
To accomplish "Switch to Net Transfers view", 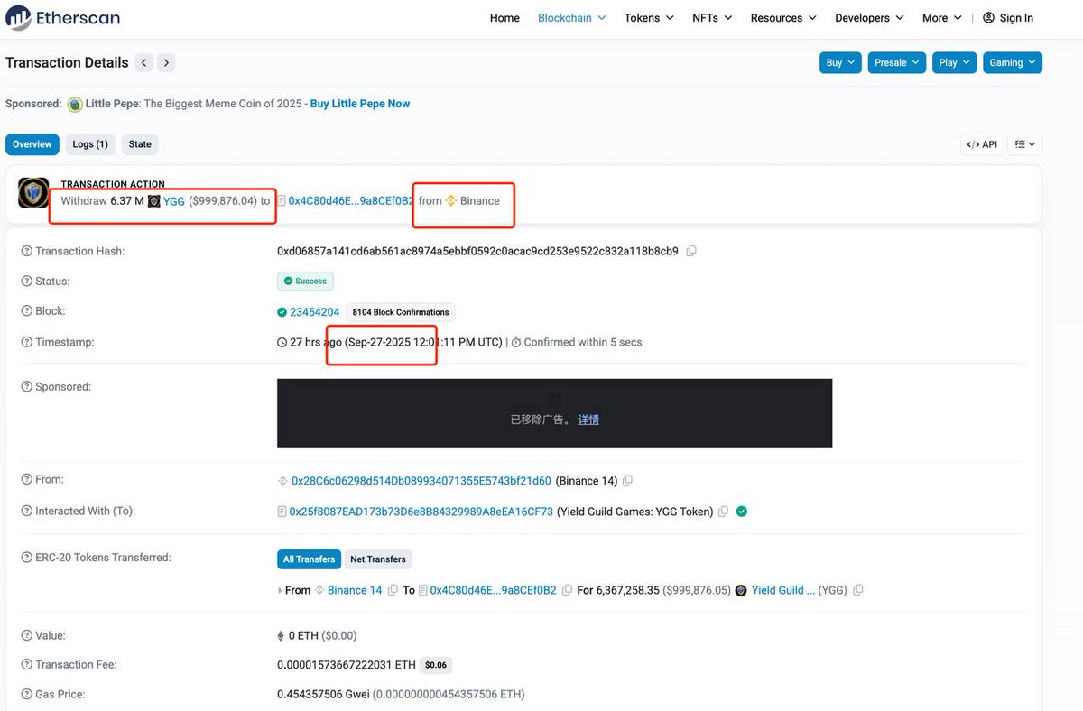I will pos(377,559).
